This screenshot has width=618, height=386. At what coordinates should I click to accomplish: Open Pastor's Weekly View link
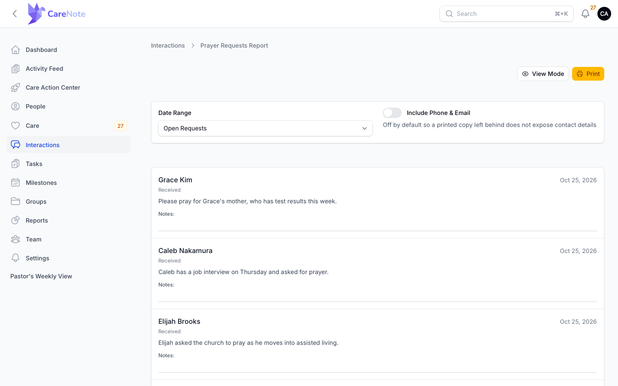click(x=41, y=276)
